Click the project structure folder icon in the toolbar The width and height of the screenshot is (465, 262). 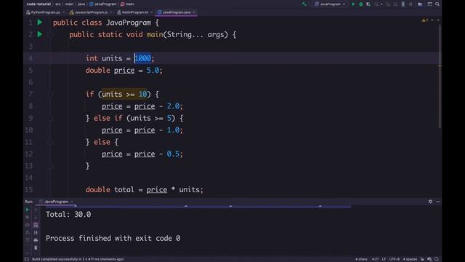[420, 4]
